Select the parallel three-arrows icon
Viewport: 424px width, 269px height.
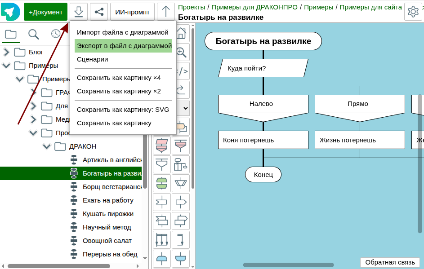162,240
